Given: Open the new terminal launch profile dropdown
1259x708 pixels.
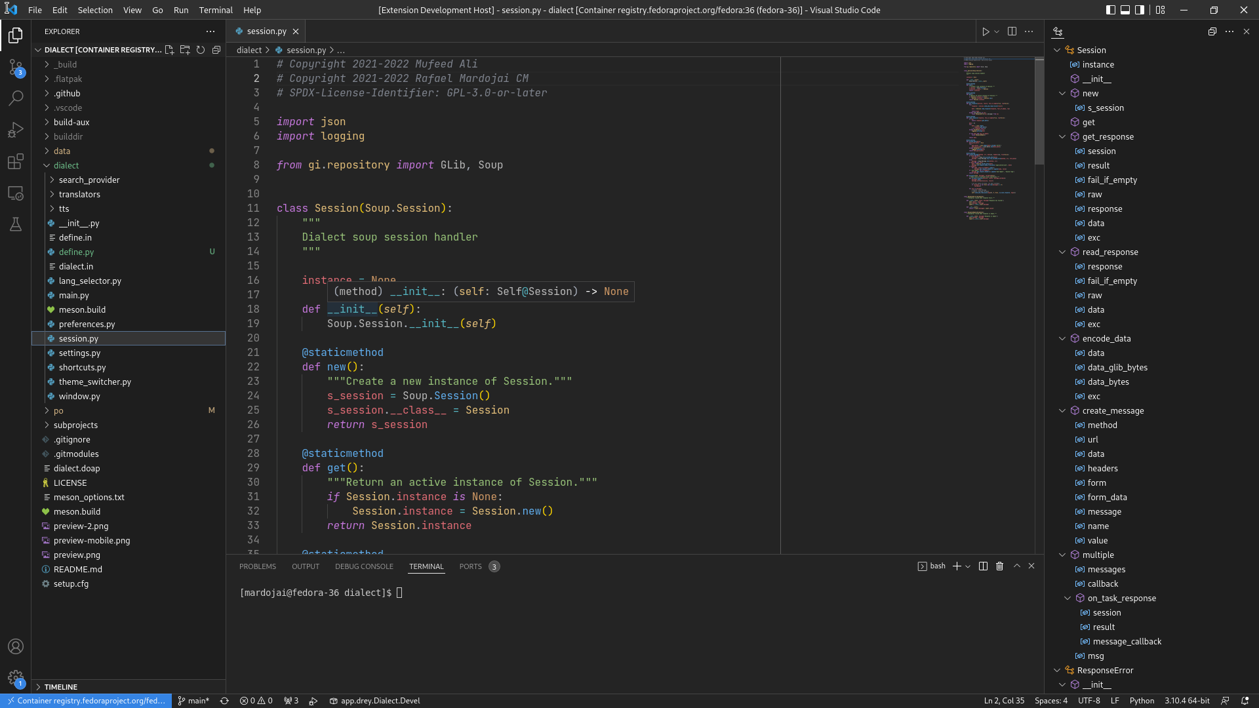Looking at the screenshot, I should tap(968, 566).
